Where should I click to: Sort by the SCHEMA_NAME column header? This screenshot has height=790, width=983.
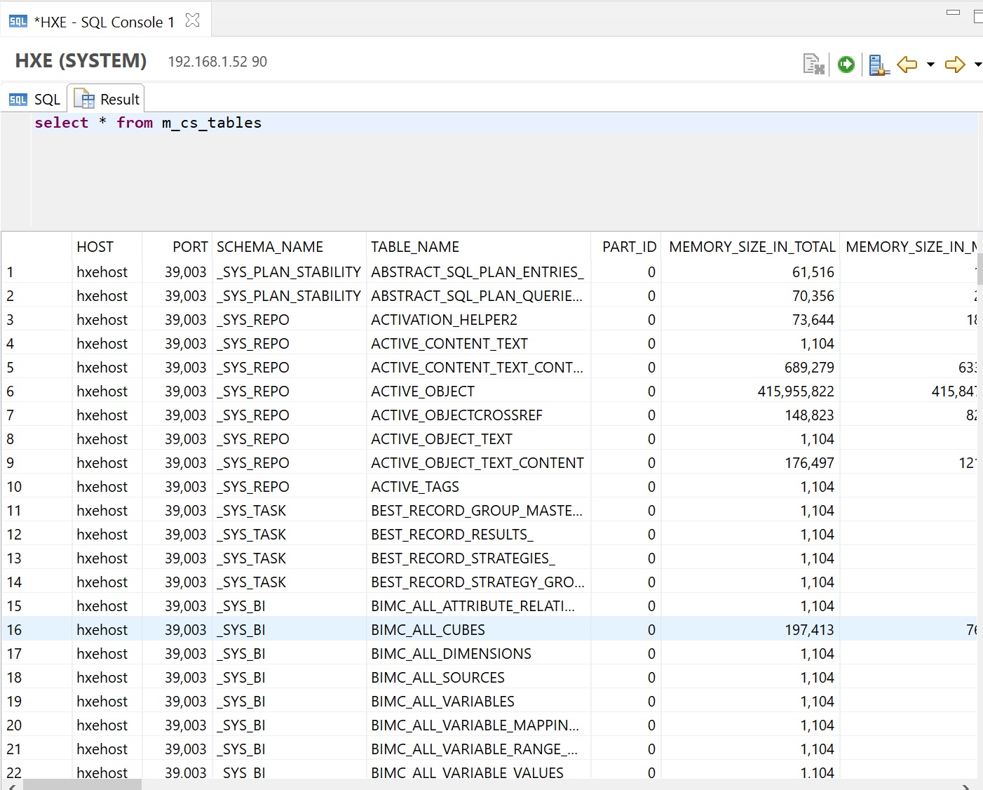(270, 247)
